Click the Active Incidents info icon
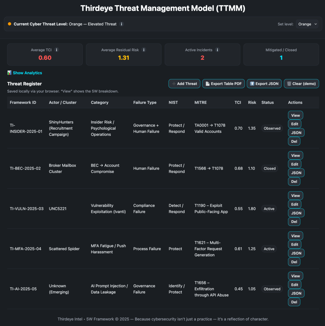325x326 pixels. (x=217, y=50)
